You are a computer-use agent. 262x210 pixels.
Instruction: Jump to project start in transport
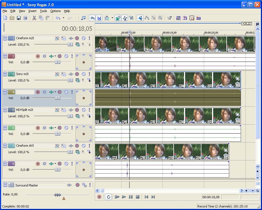pyautogui.click(x=146, y=197)
